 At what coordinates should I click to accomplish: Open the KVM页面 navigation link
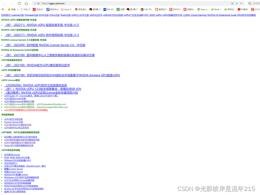click(44, 15)
